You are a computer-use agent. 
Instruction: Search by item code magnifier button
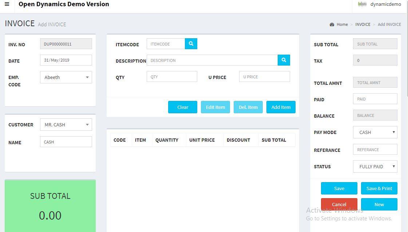[191, 44]
